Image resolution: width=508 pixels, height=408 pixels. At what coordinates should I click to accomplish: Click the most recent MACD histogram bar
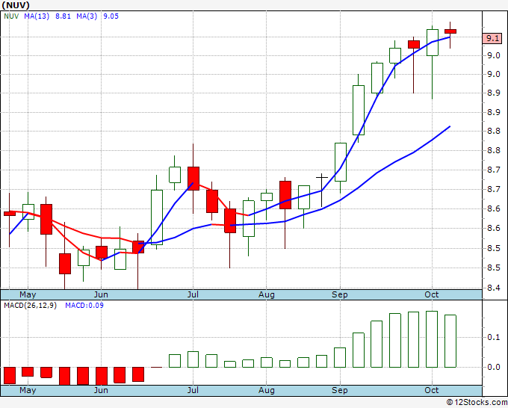(450, 341)
